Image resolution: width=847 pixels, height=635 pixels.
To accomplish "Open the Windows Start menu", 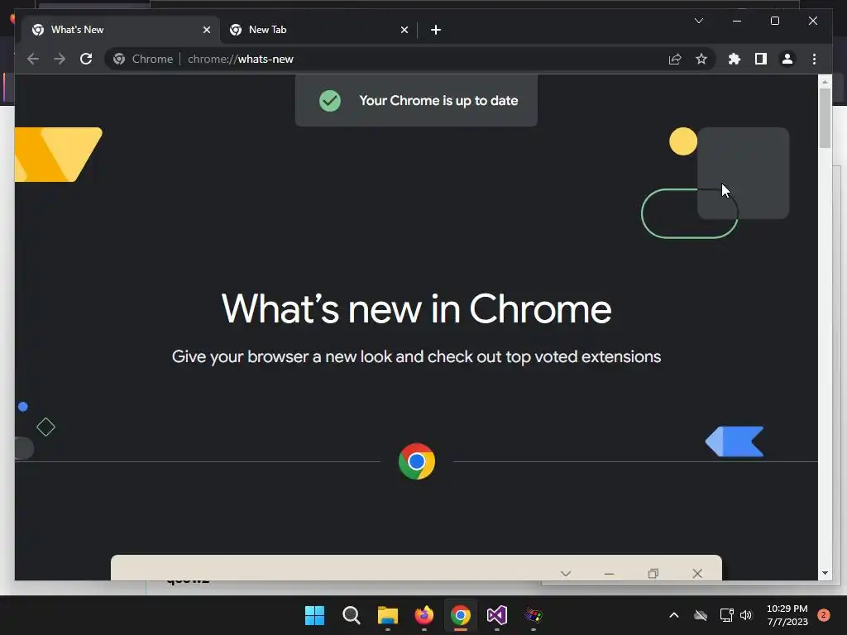I will pyautogui.click(x=314, y=615).
